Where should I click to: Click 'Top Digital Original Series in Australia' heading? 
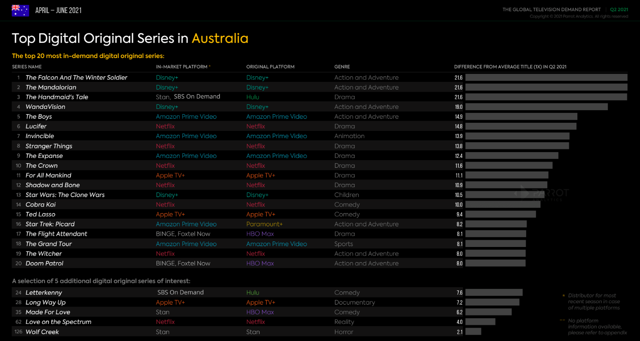pyautogui.click(x=130, y=38)
